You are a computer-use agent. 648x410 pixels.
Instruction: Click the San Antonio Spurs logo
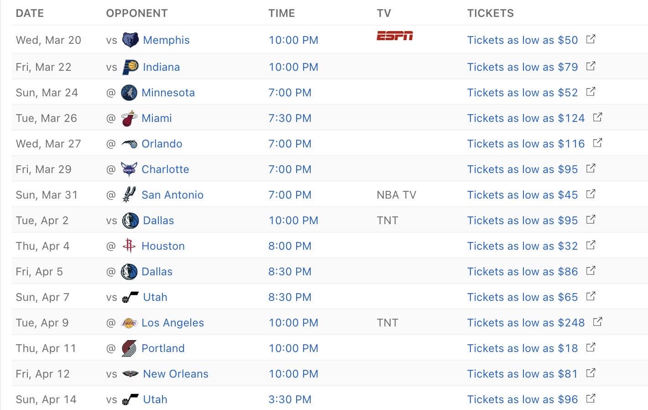[129, 195]
